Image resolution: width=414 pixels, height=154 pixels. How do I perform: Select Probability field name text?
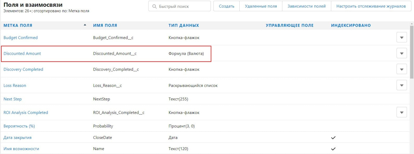(x=103, y=126)
